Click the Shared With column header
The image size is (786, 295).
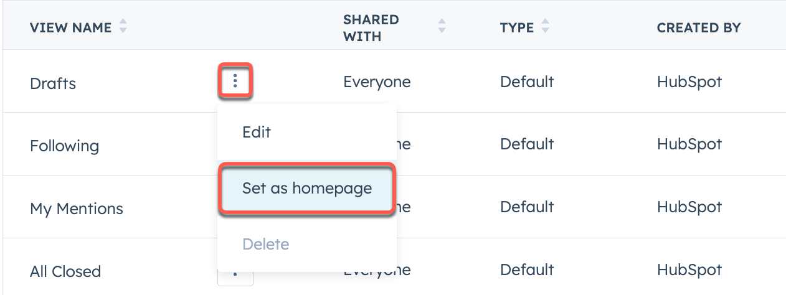coord(371,28)
